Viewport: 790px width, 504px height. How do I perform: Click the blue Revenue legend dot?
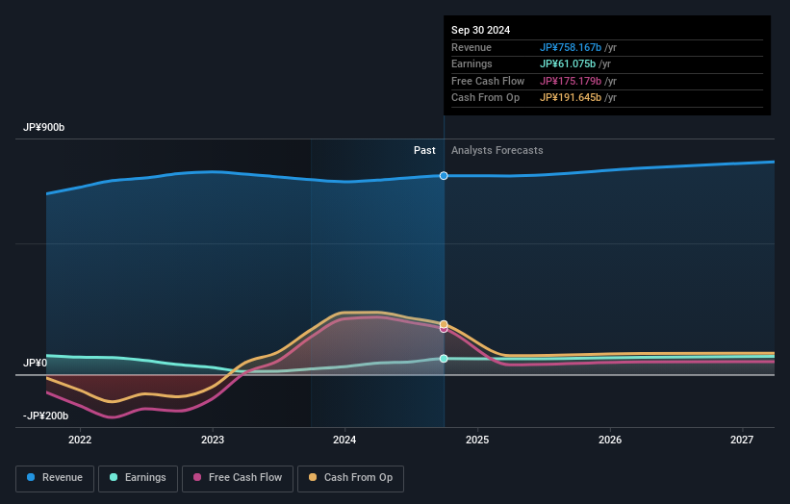31,477
